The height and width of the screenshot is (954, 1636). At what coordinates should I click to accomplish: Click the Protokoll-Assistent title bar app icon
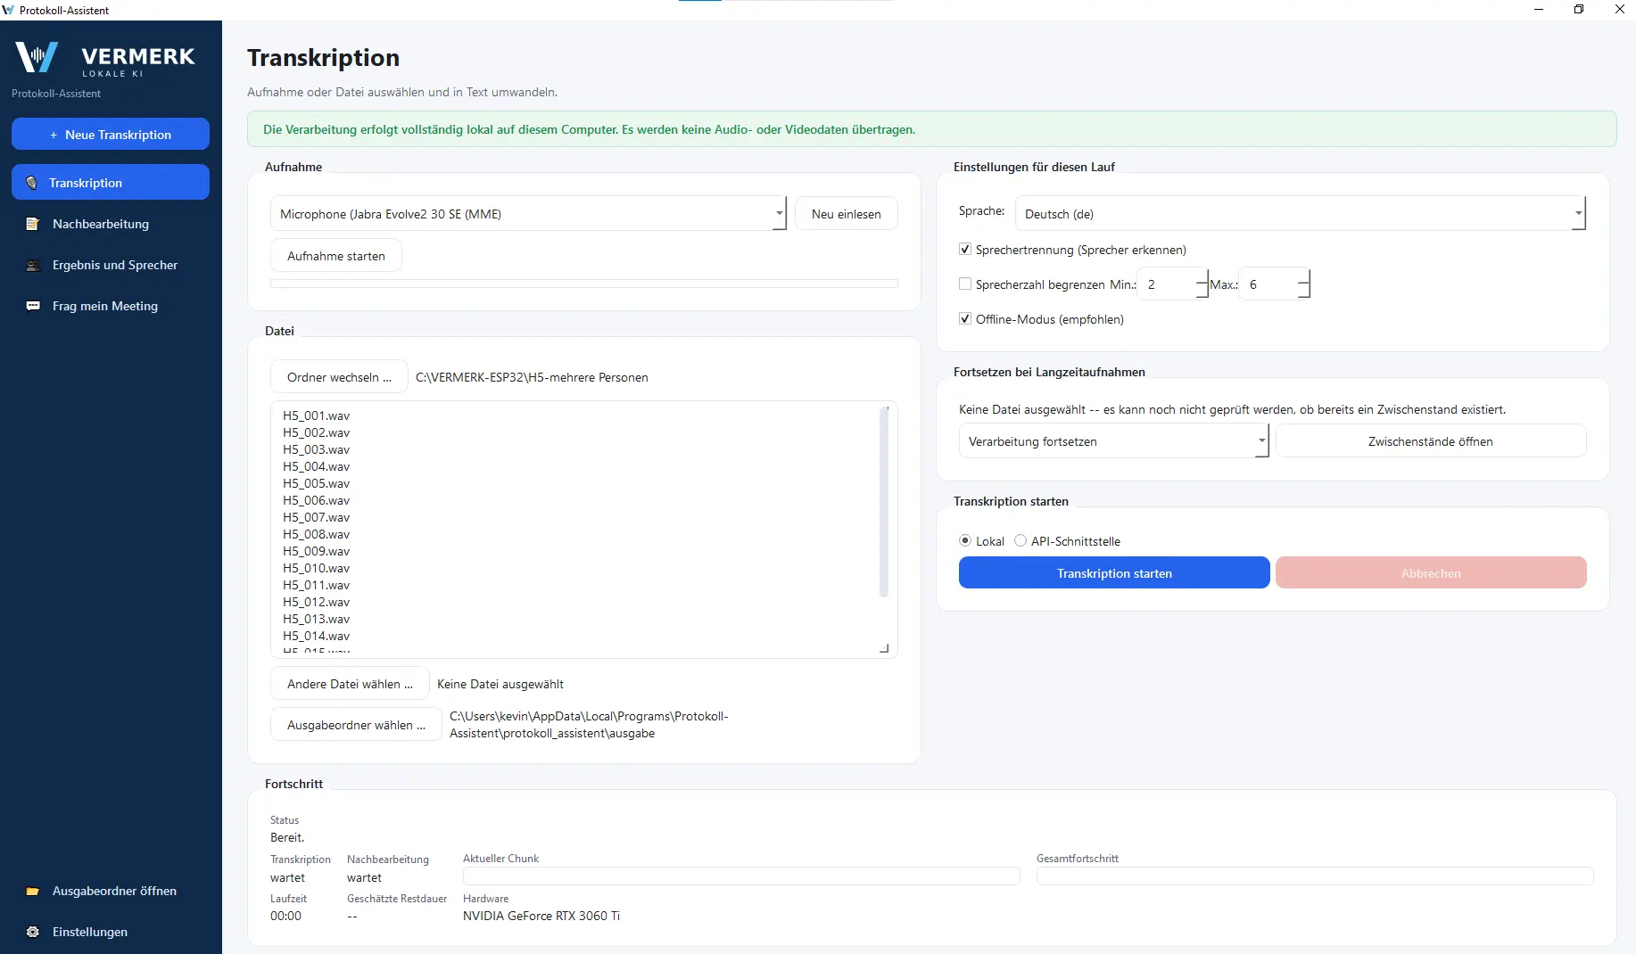[9, 10]
